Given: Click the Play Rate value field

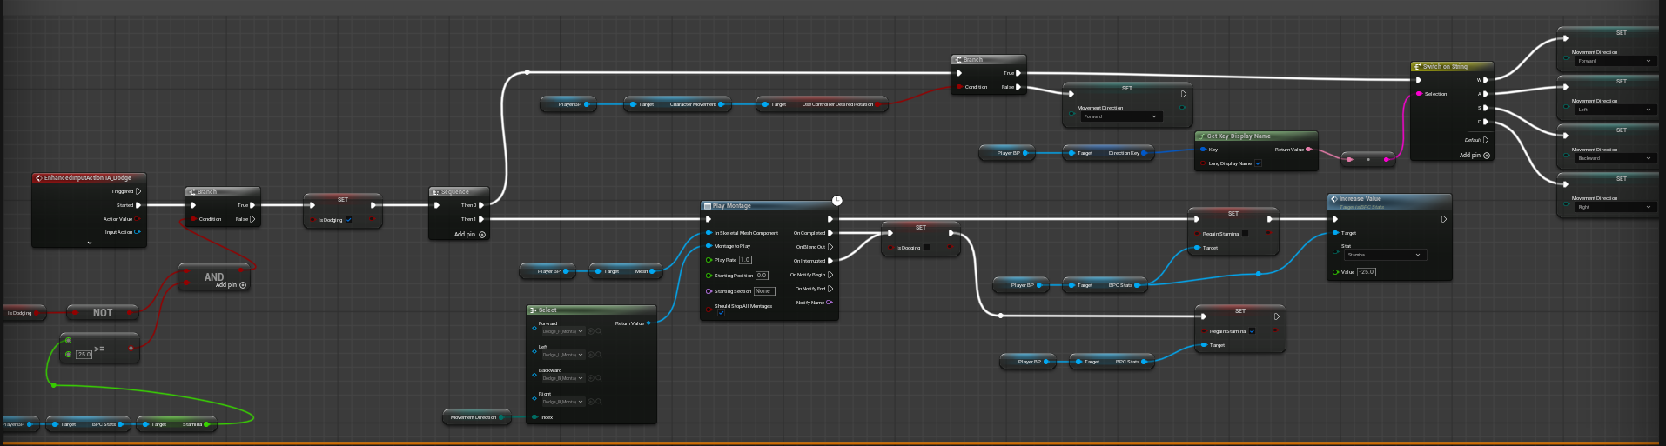Looking at the screenshot, I should [x=745, y=260].
